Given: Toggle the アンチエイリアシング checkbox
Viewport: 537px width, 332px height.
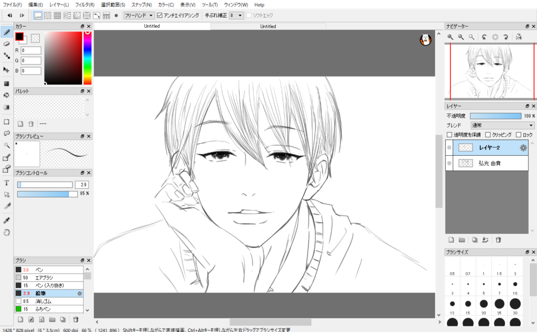Looking at the screenshot, I should 160,15.
